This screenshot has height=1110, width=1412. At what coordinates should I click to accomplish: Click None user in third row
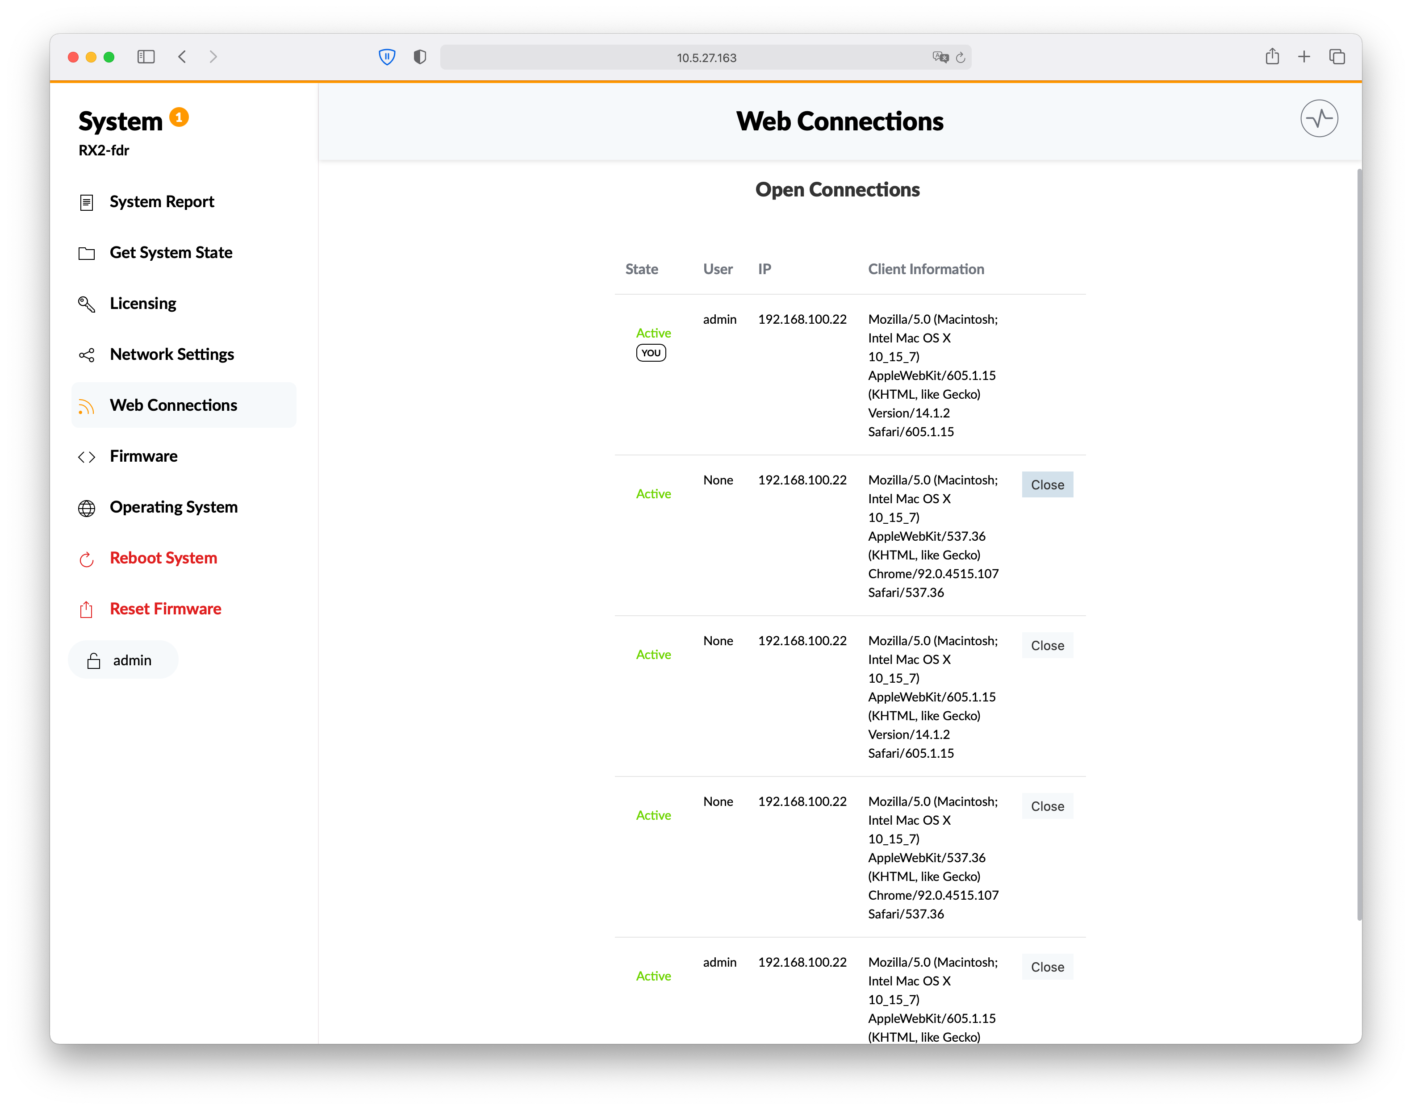(717, 642)
